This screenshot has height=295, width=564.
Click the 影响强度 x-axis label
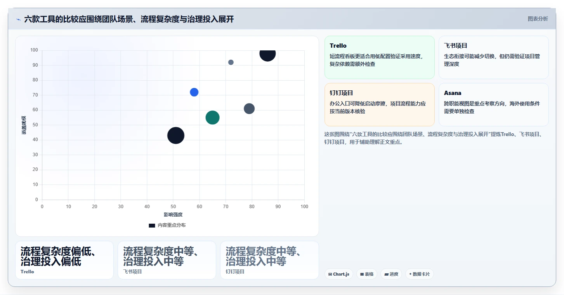coord(173,215)
